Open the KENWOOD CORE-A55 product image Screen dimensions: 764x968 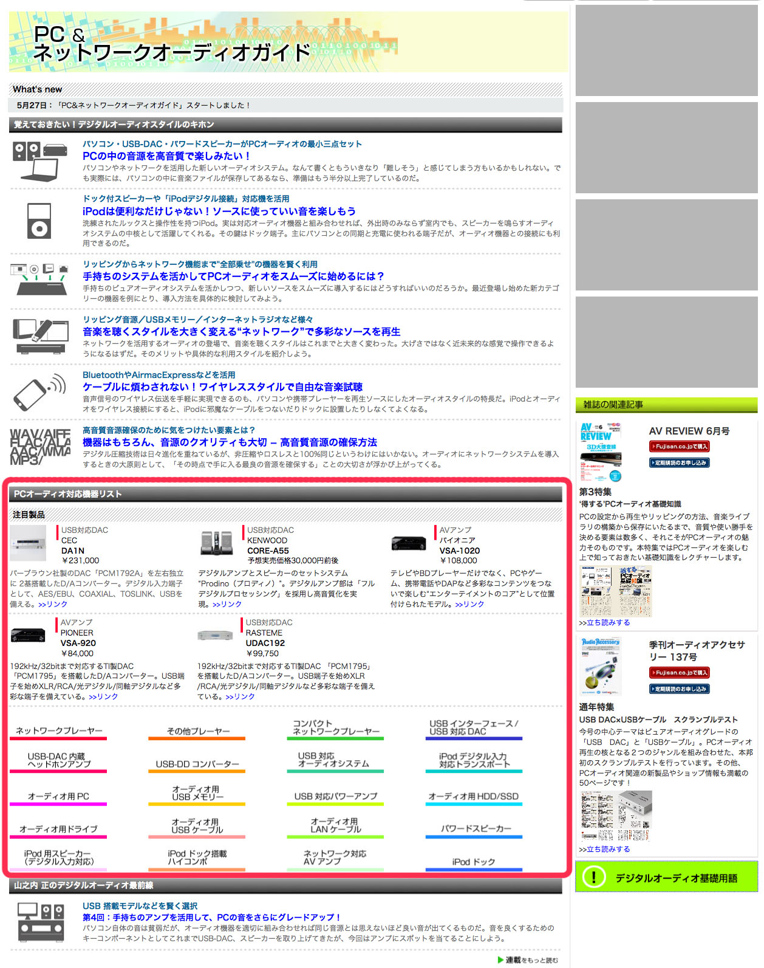(217, 543)
